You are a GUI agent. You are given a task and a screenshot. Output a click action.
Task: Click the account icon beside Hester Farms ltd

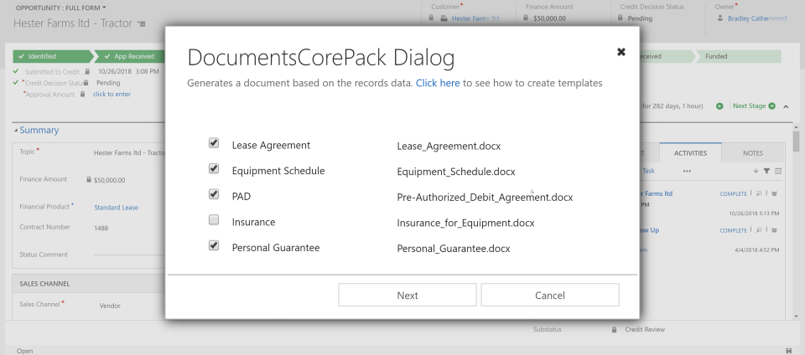coord(444,18)
